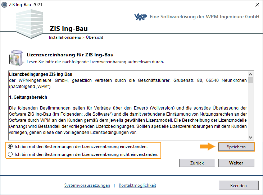Click the orange arrow pointing to Speichern
The width and height of the screenshot is (263, 195).
pyautogui.click(x=207, y=147)
